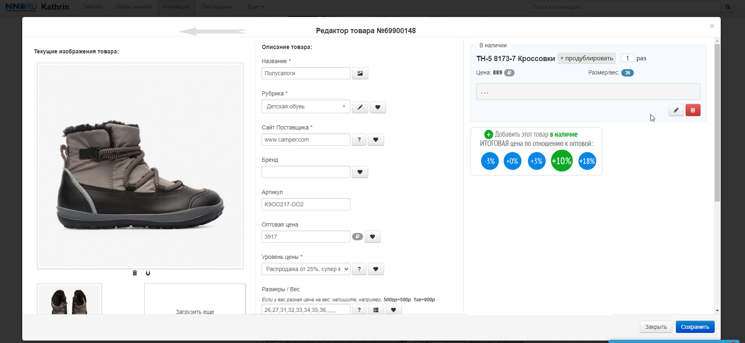This screenshot has height=343, width=745.
Task: Click the main boot product image
Action: [x=140, y=166]
